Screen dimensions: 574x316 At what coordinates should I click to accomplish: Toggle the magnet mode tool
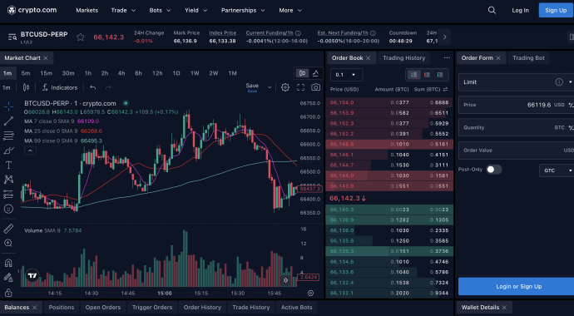click(x=8, y=263)
